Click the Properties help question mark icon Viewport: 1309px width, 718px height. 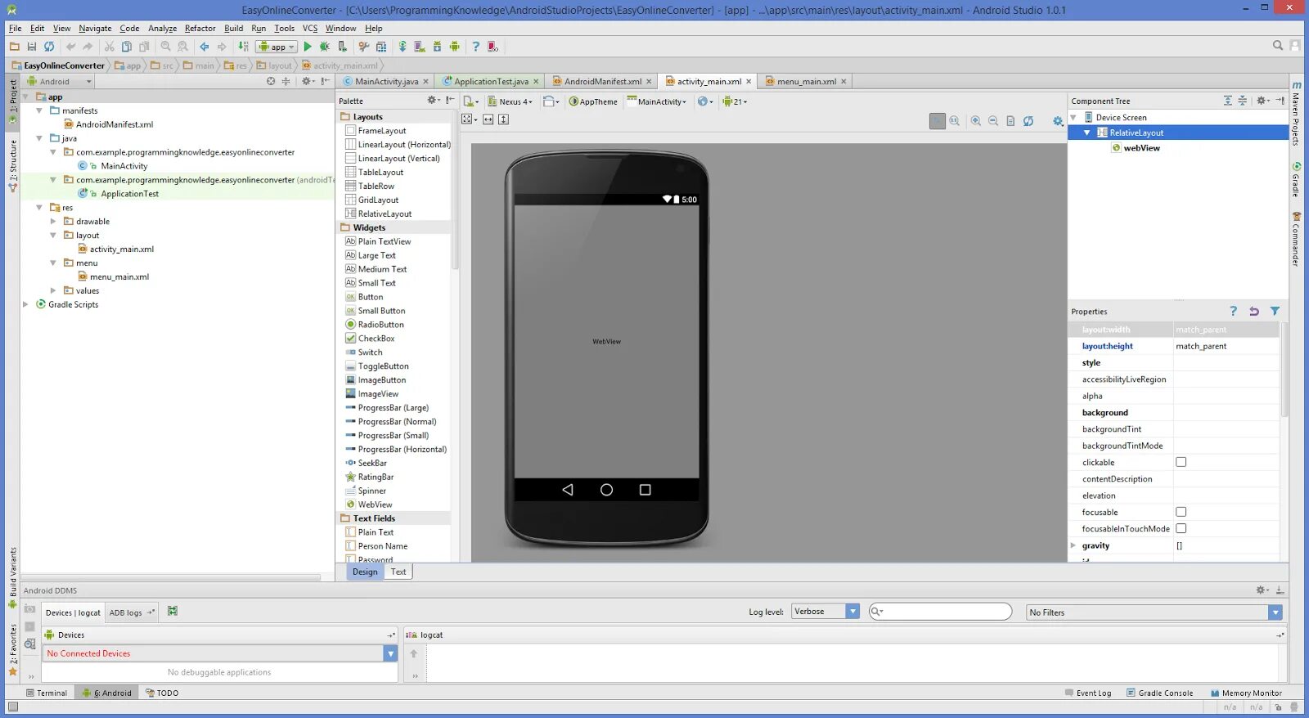pyautogui.click(x=1234, y=312)
